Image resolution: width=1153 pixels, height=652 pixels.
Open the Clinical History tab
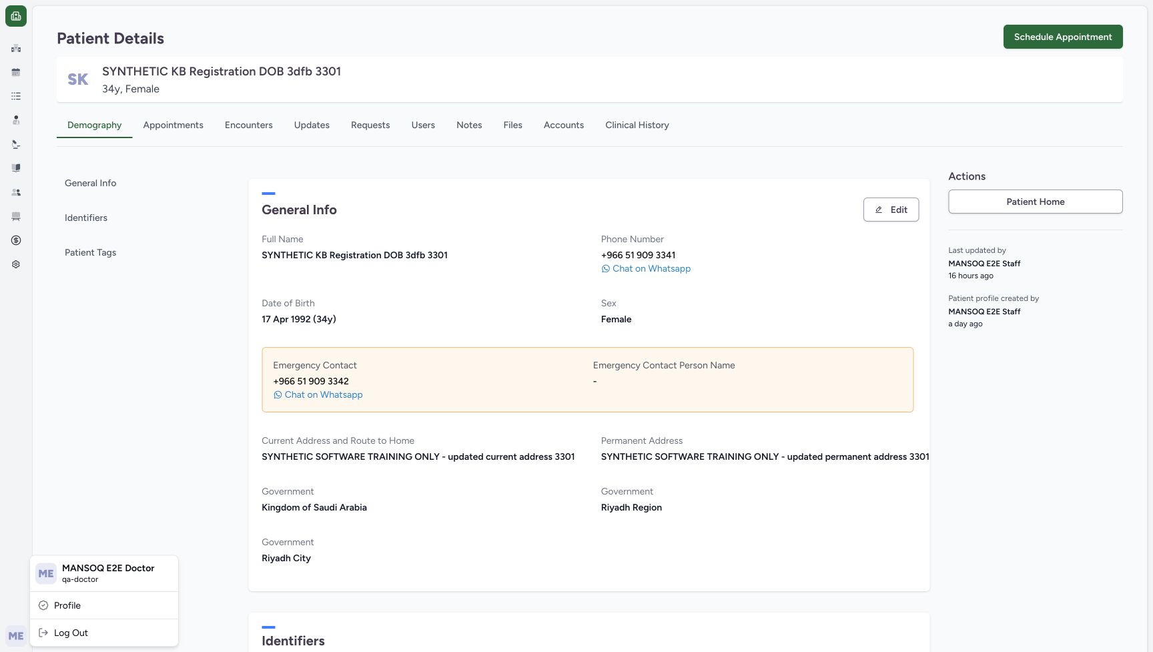[x=637, y=125]
